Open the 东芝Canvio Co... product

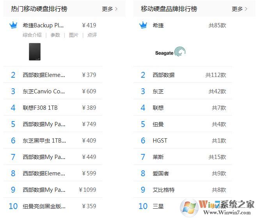click(x=44, y=91)
